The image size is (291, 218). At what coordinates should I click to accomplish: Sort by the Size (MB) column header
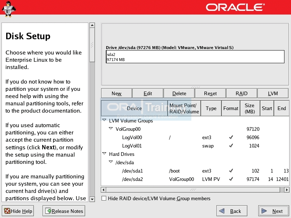(250, 108)
